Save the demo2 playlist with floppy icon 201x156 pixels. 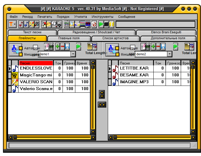click(163, 46)
